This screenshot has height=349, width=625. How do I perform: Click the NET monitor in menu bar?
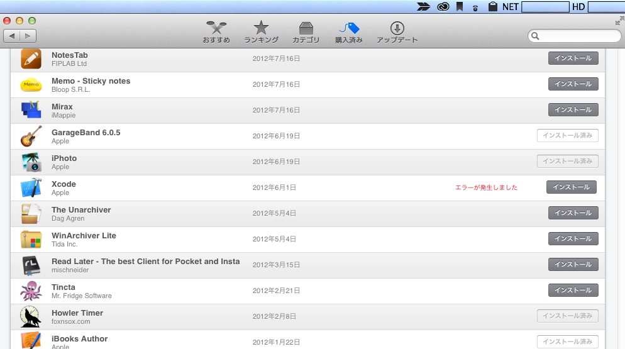click(535, 7)
